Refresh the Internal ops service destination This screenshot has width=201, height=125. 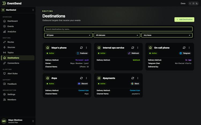click(x=133, y=48)
